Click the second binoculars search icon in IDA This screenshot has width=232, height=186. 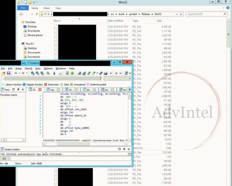37,73
